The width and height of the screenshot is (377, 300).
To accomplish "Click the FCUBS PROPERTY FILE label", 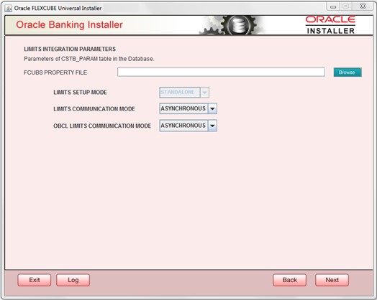I will click(x=55, y=72).
